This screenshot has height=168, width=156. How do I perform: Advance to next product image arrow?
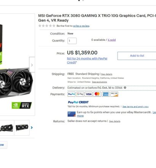pos(32,65)
